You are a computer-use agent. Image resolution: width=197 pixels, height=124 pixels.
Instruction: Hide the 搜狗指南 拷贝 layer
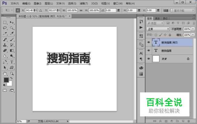coord(149,42)
